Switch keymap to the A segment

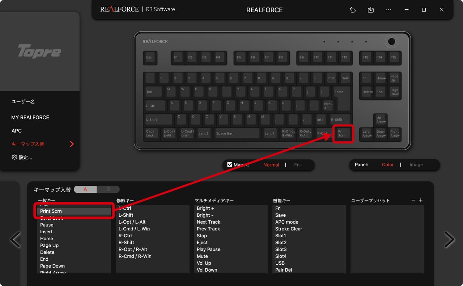coord(85,189)
